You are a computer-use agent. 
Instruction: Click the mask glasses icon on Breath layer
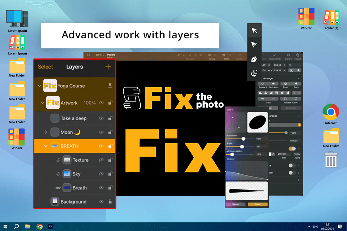coord(58,188)
